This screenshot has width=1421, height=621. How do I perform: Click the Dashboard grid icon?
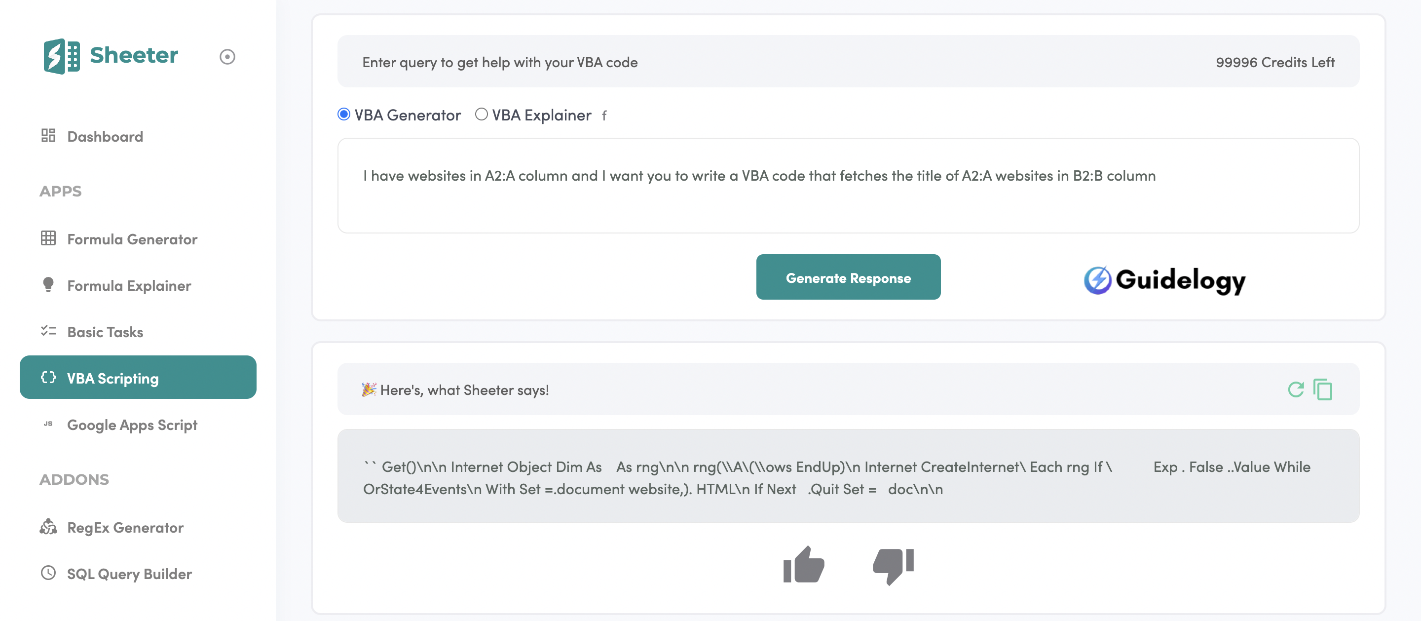48,136
